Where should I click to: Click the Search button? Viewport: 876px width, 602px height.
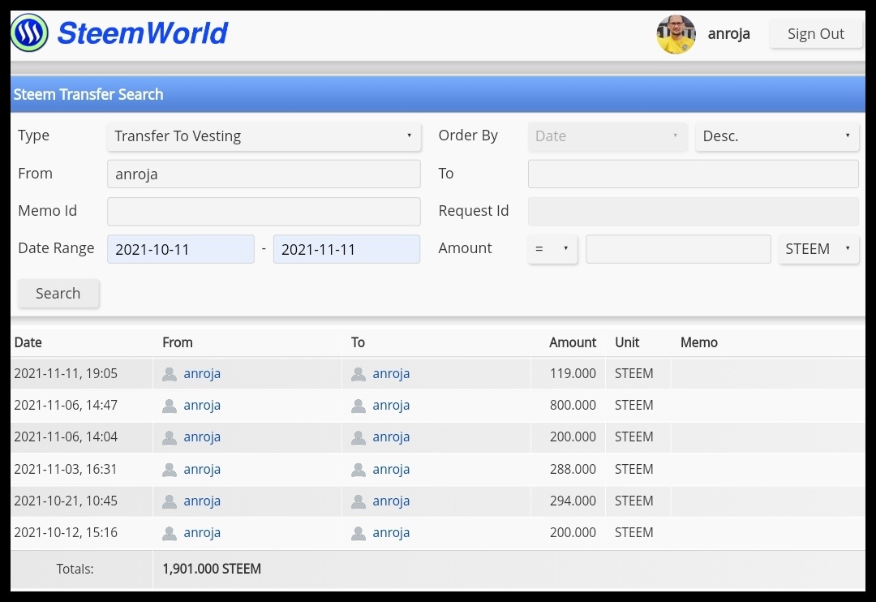[x=58, y=294]
